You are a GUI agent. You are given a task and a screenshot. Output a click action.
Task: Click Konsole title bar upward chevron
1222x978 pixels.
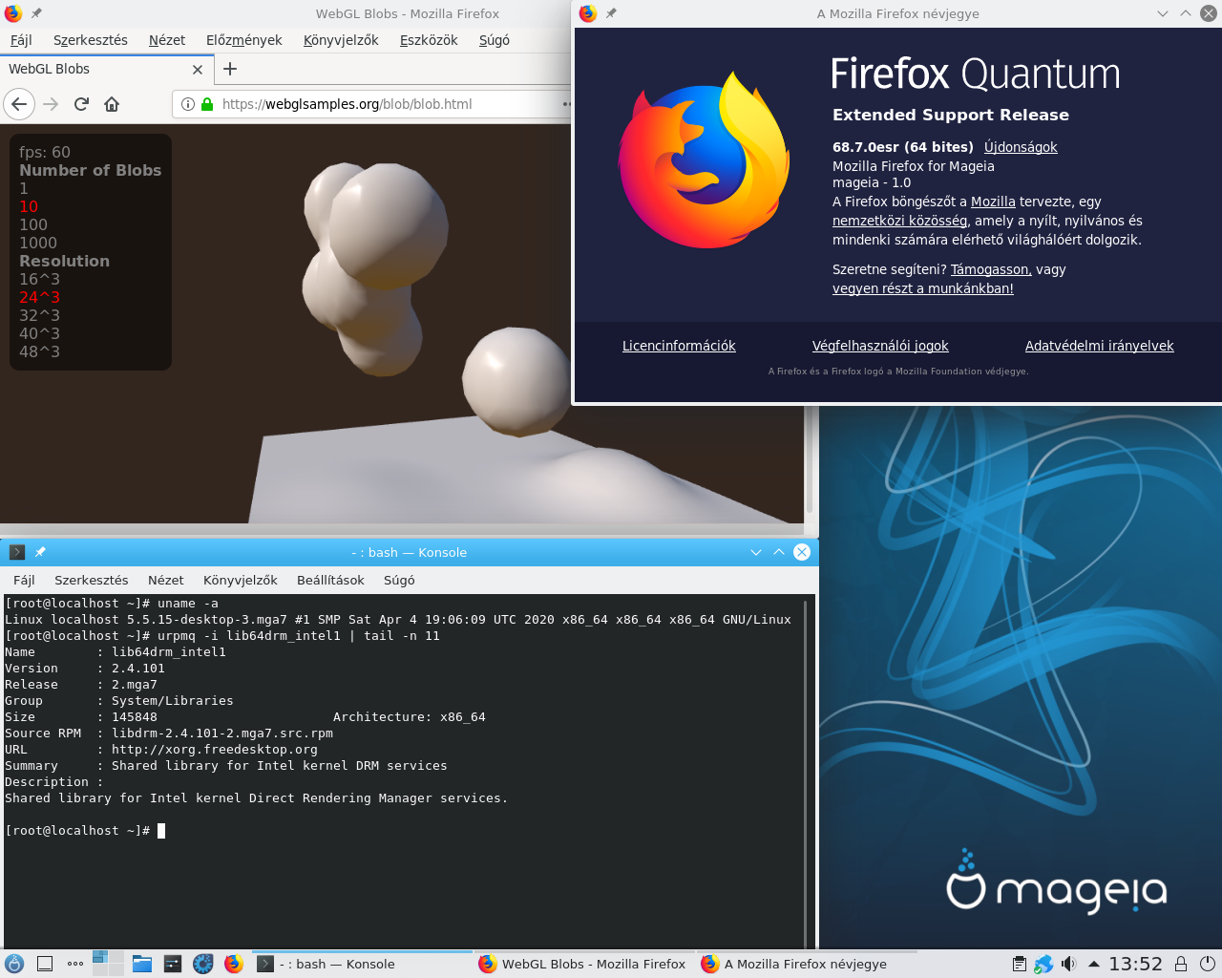click(x=779, y=552)
